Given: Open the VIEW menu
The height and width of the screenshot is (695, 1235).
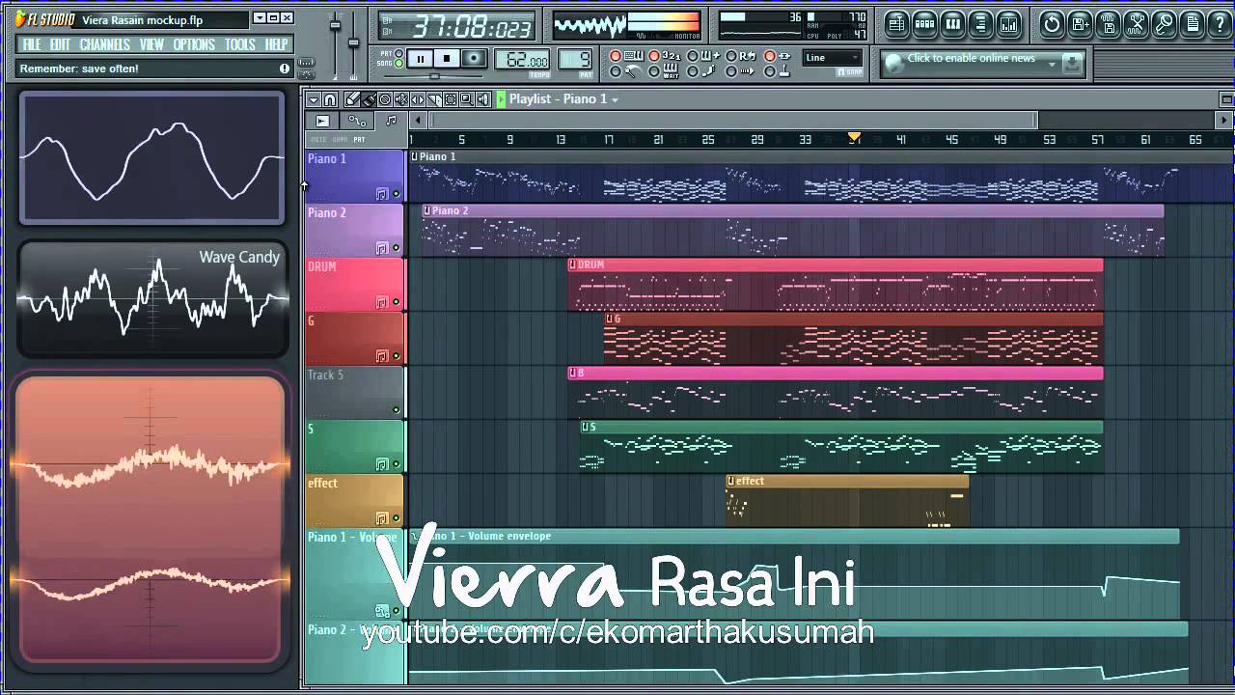Looking at the screenshot, I should coord(151,44).
